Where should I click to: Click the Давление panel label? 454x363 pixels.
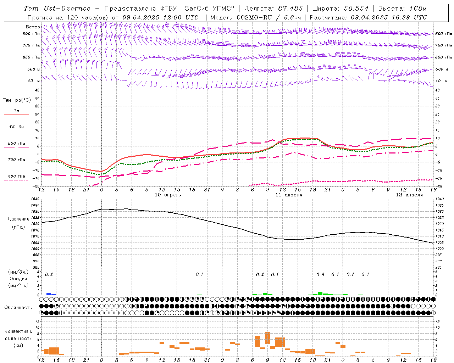click(18, 219)
